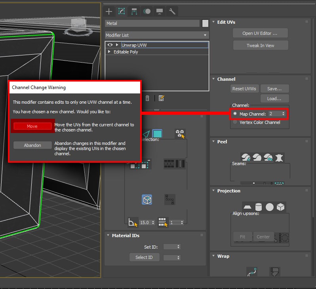The width and height of the screenshot is (316, 289).
Task: Collapse the Edit UVs rollout
Action: click(x=213, y=22)
